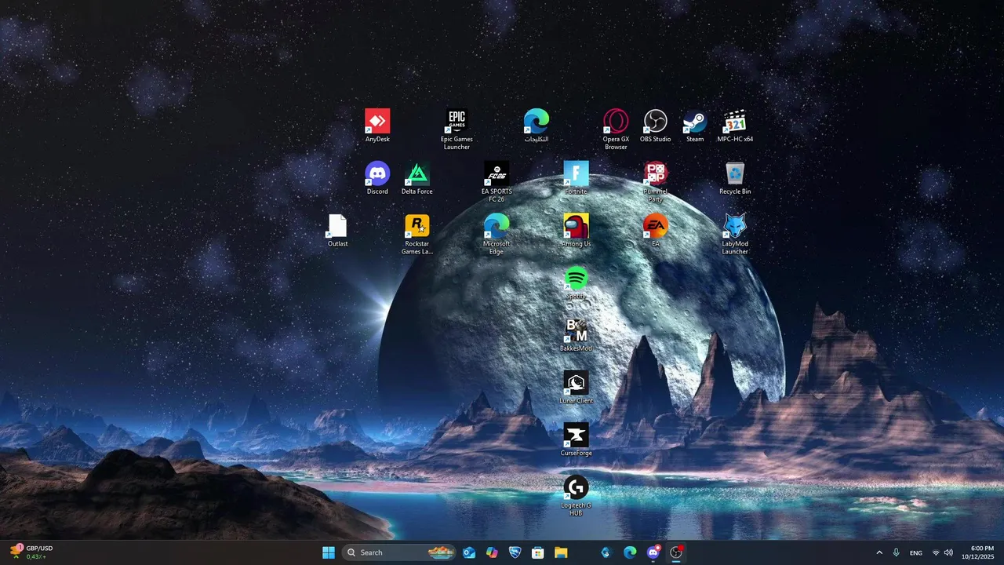Open the volume control in the tray
The height and width of the screenshot is (565, 1004).
948,552
